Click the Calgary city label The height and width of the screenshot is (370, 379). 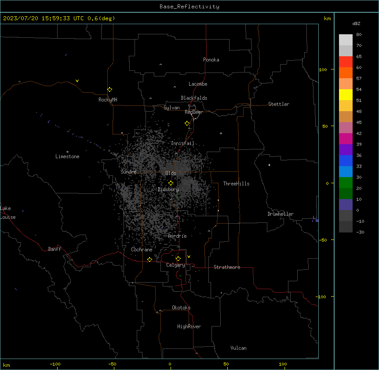(175, 265)
